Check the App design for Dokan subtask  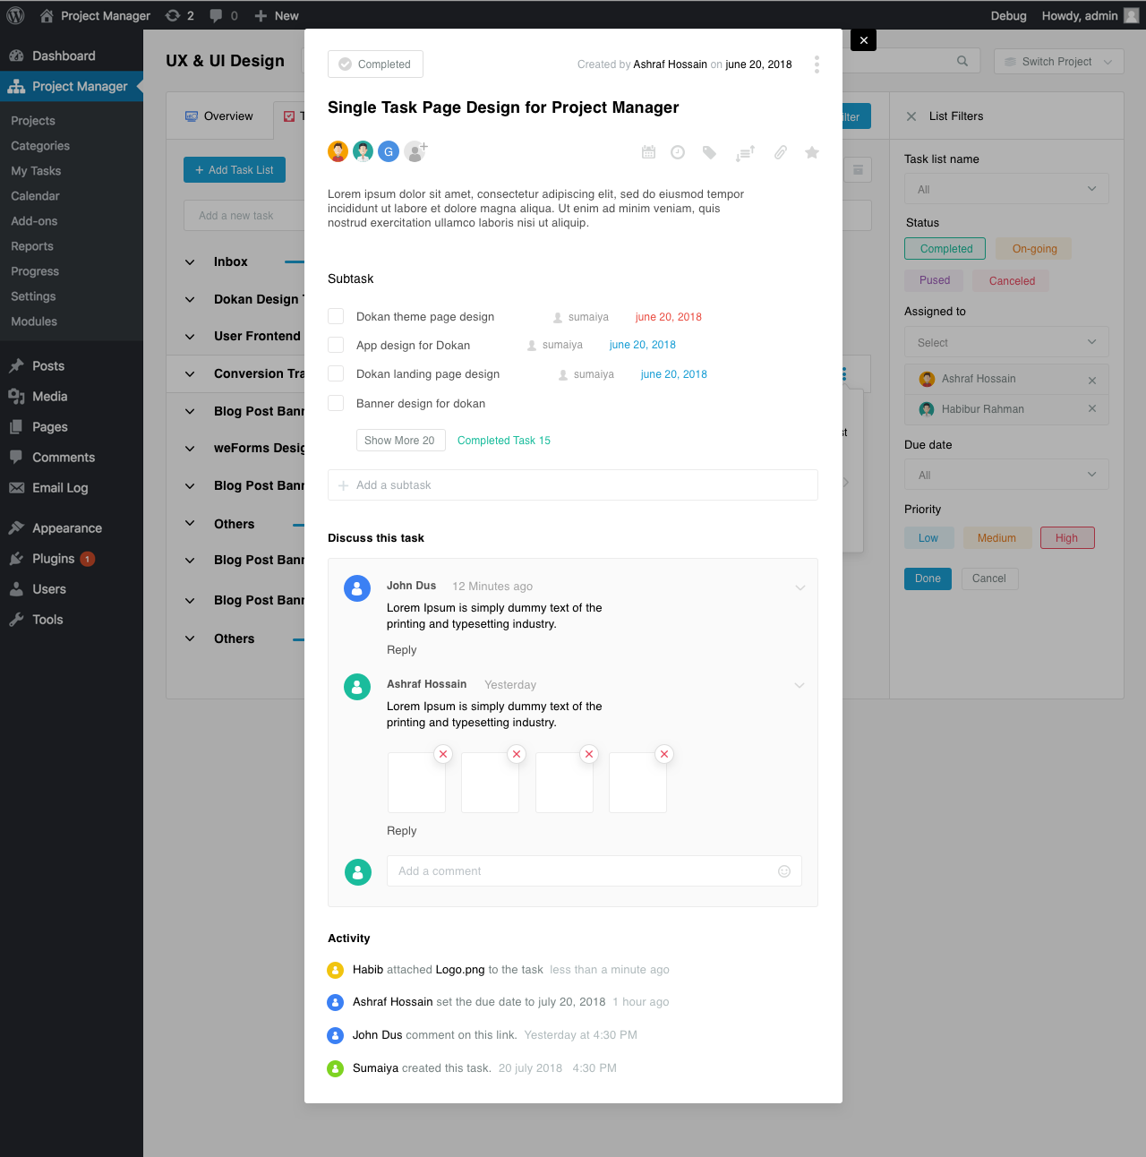(336, 345)
